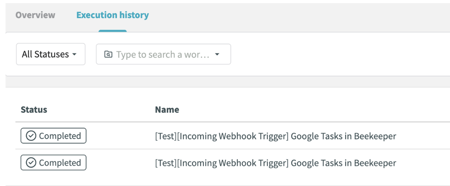Select the Execution history tab

click(x=112, y=15)
